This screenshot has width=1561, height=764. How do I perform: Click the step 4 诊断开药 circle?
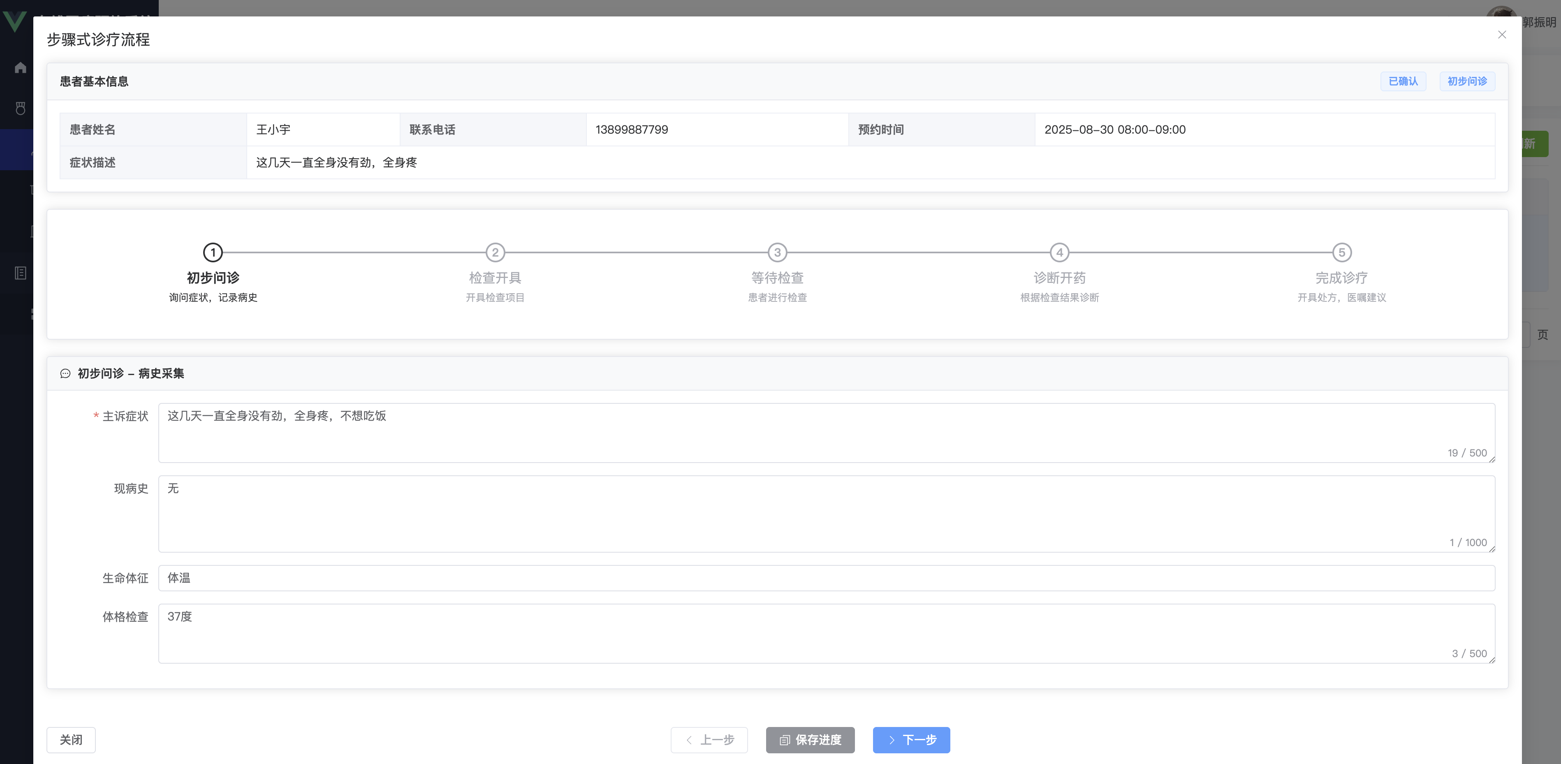click(x=1059, y=252)
